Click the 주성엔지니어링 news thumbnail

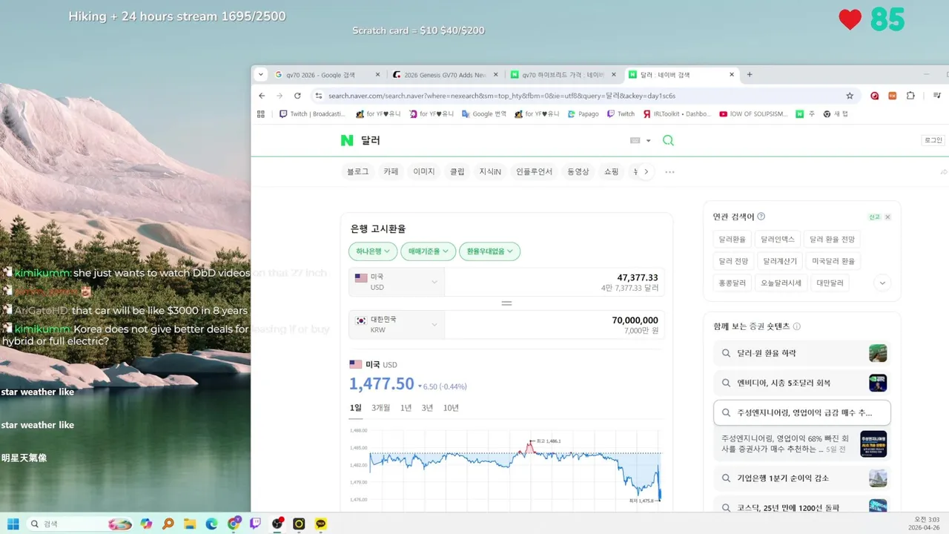tap(873, 444)
